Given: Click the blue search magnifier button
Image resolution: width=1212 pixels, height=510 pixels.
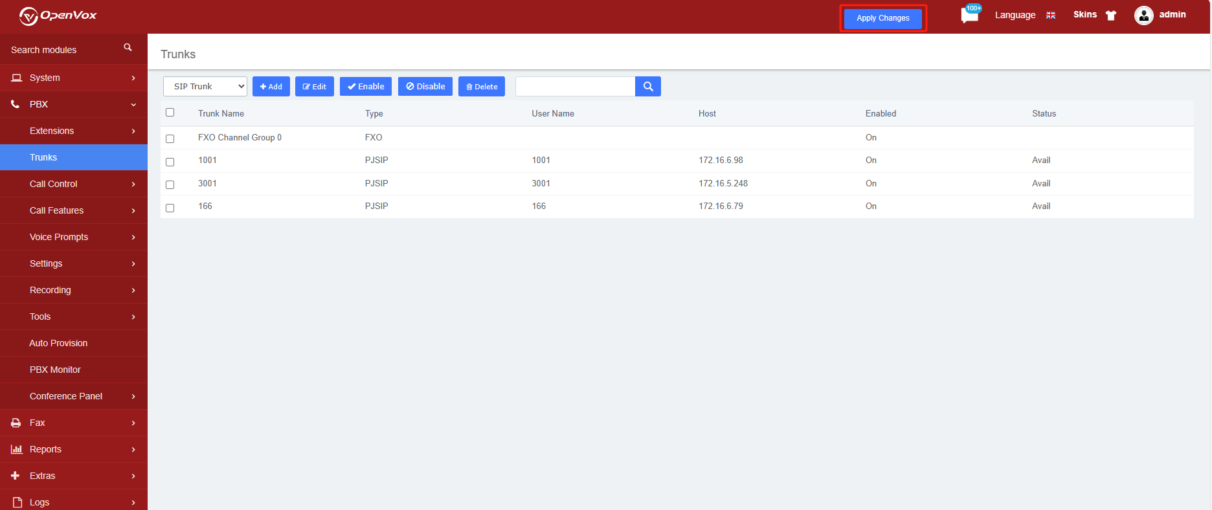Looking at the screenshot, I should (648, 87).
